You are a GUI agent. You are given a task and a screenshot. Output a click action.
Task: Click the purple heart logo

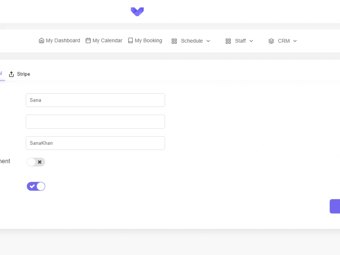click(137, 12)
